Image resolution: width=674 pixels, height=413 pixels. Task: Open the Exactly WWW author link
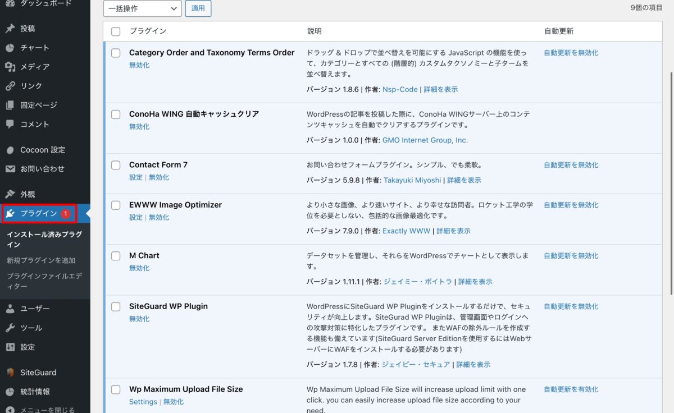click(x=406, y=231)
